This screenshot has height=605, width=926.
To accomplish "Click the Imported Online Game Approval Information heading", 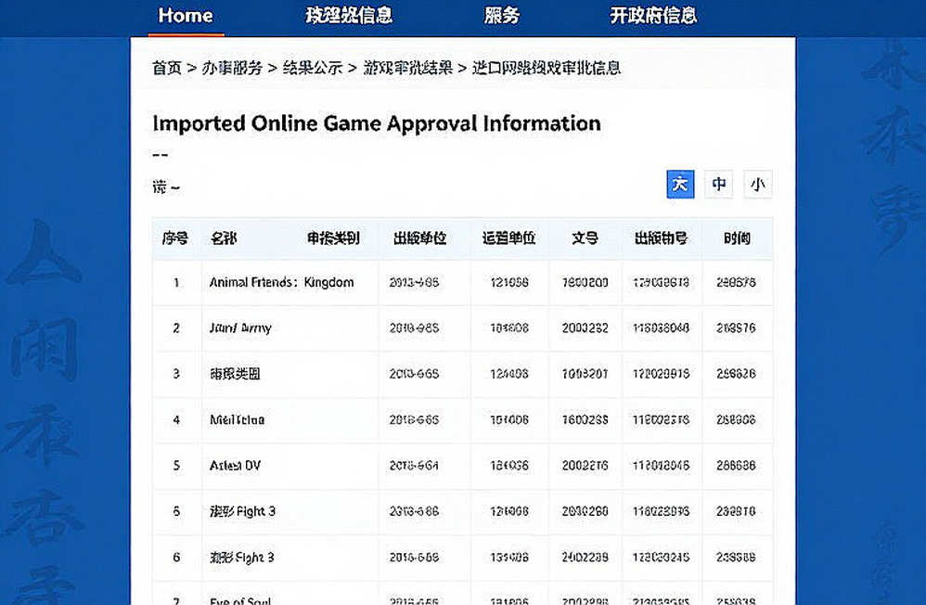I will (377, 123).
